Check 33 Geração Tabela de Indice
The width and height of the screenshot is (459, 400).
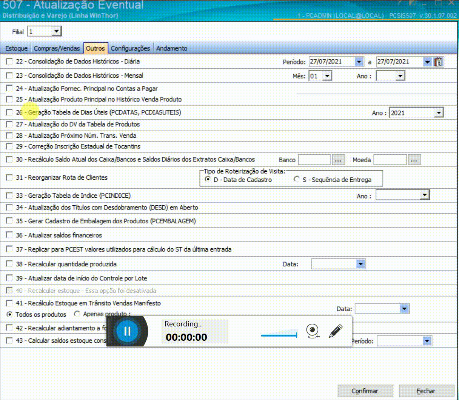[9, 195]
